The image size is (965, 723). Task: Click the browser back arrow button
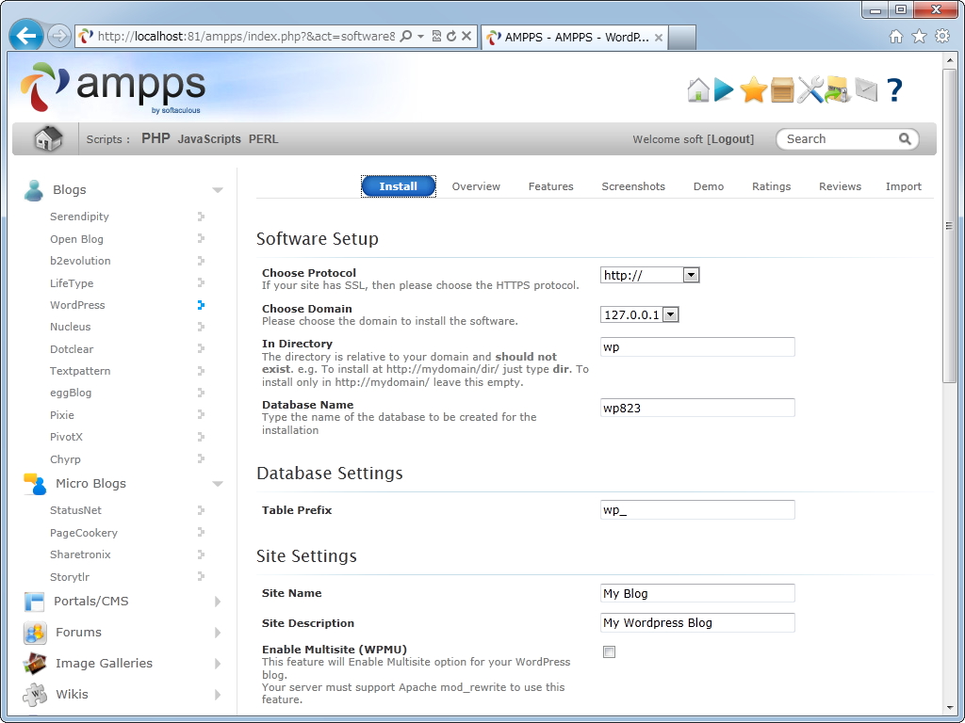coord(25,37)
